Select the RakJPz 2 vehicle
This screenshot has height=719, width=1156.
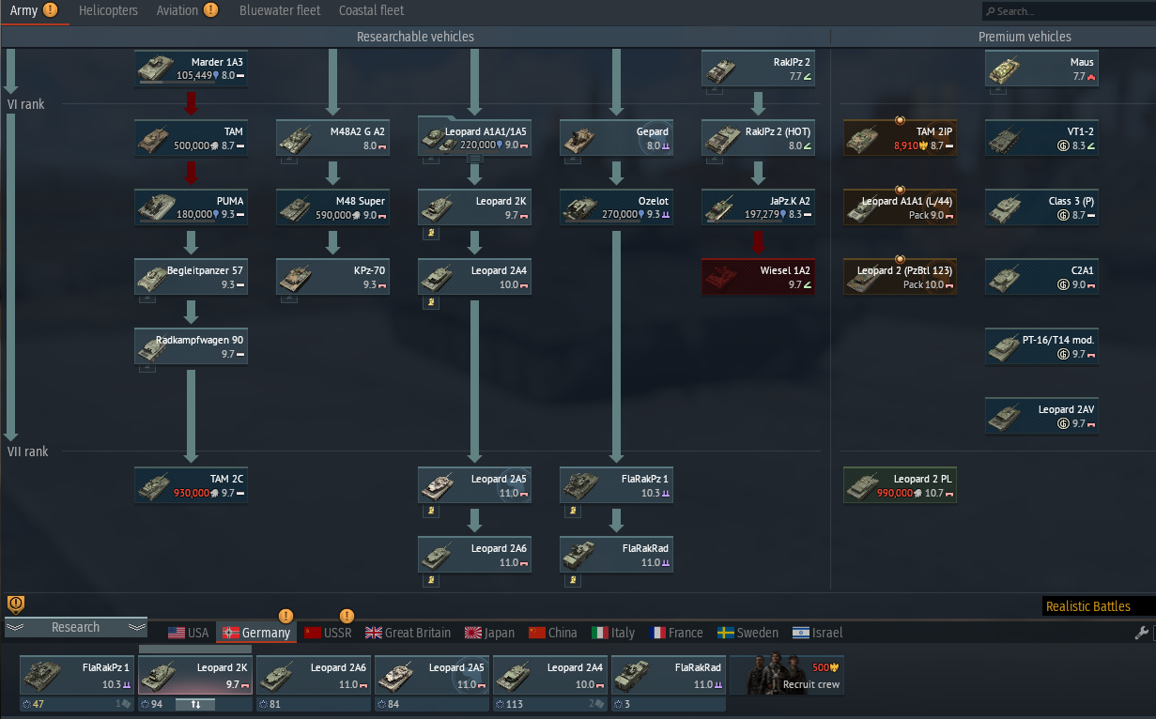pyautogui.click(x=759, y=69)
